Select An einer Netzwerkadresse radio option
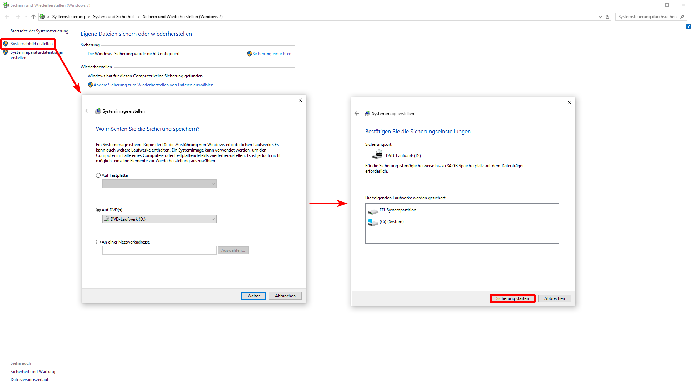The image size is (692, 389). click(x=98, y=242)
